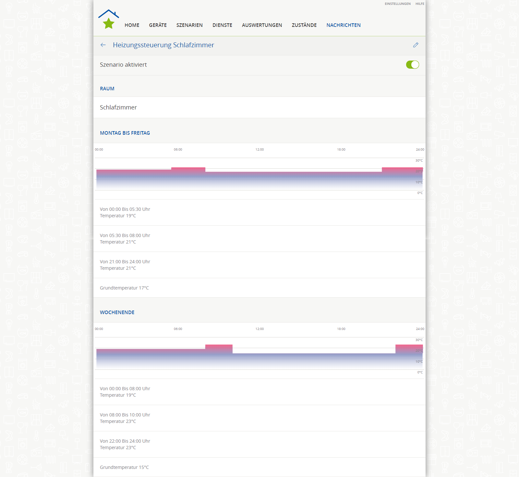The width and height of the screenshot is (519, 477).
Task: Open the DIENSTE menu
Action: point(222,25)
